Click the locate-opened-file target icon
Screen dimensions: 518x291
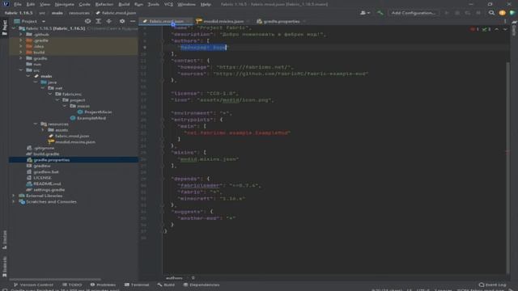point(87,21)
